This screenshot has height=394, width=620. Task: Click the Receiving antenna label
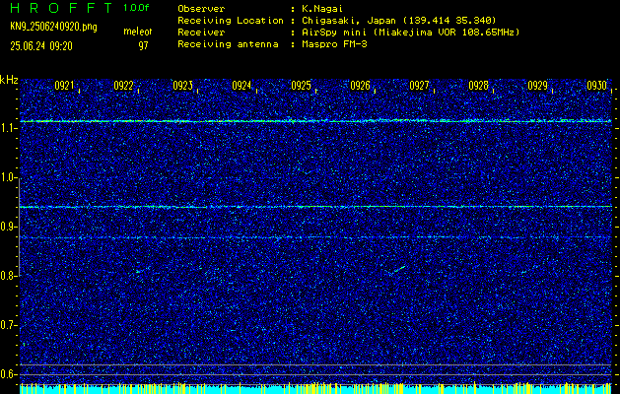(228, 44)
